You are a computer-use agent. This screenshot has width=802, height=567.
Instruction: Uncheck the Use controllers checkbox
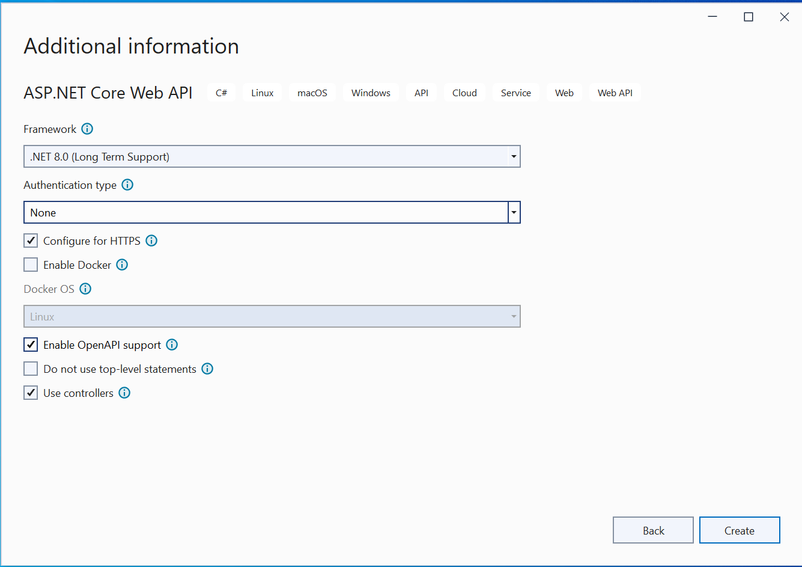[31, 393]
